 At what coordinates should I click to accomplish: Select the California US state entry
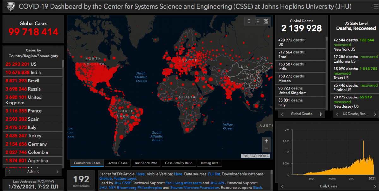coord(355,59)
